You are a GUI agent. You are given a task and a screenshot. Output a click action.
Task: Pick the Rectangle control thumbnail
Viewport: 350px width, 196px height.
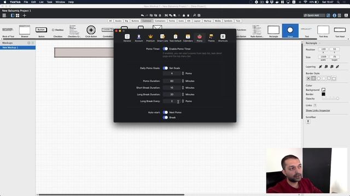pos(273,31)
